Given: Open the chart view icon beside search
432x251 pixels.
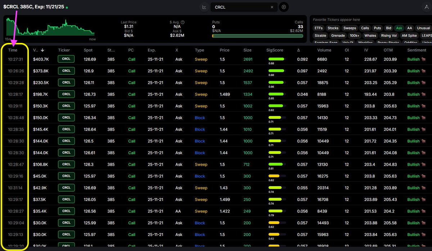Looking at the screenshot, I should click(x=204, y=7).
